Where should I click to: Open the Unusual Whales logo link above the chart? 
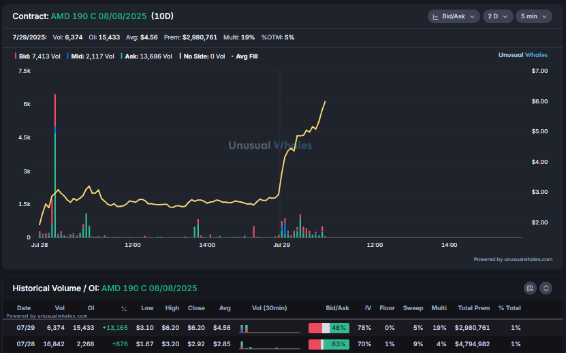click(522, 55)
